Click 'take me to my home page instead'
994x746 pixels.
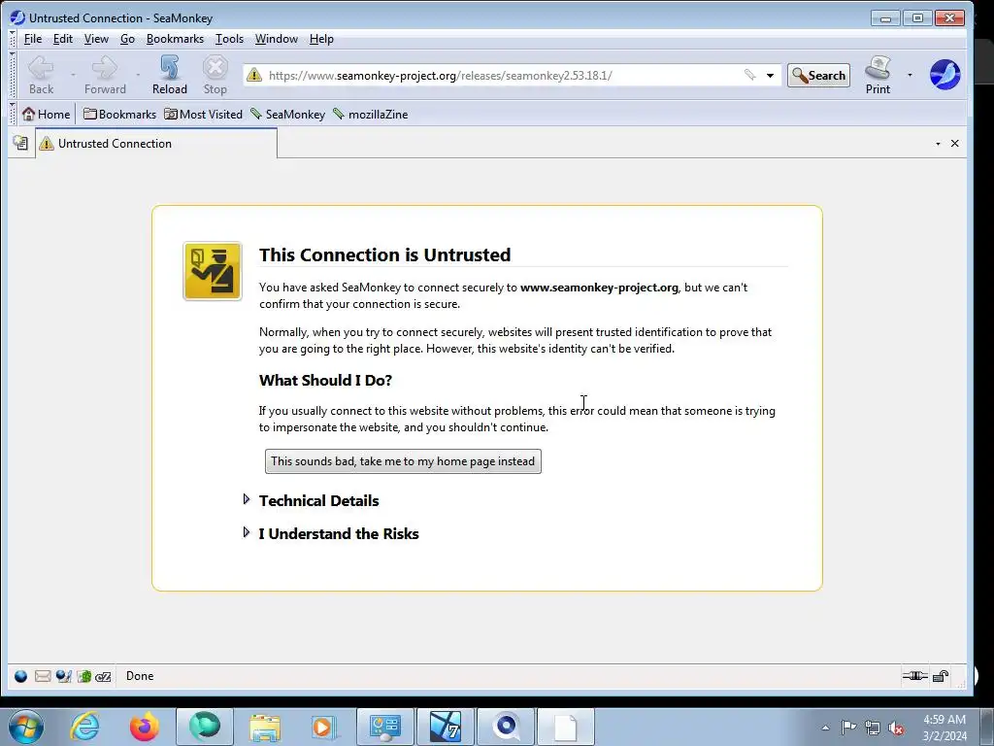[x=403, y=461]
